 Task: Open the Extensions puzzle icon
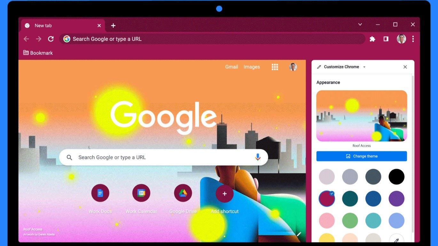372,39
